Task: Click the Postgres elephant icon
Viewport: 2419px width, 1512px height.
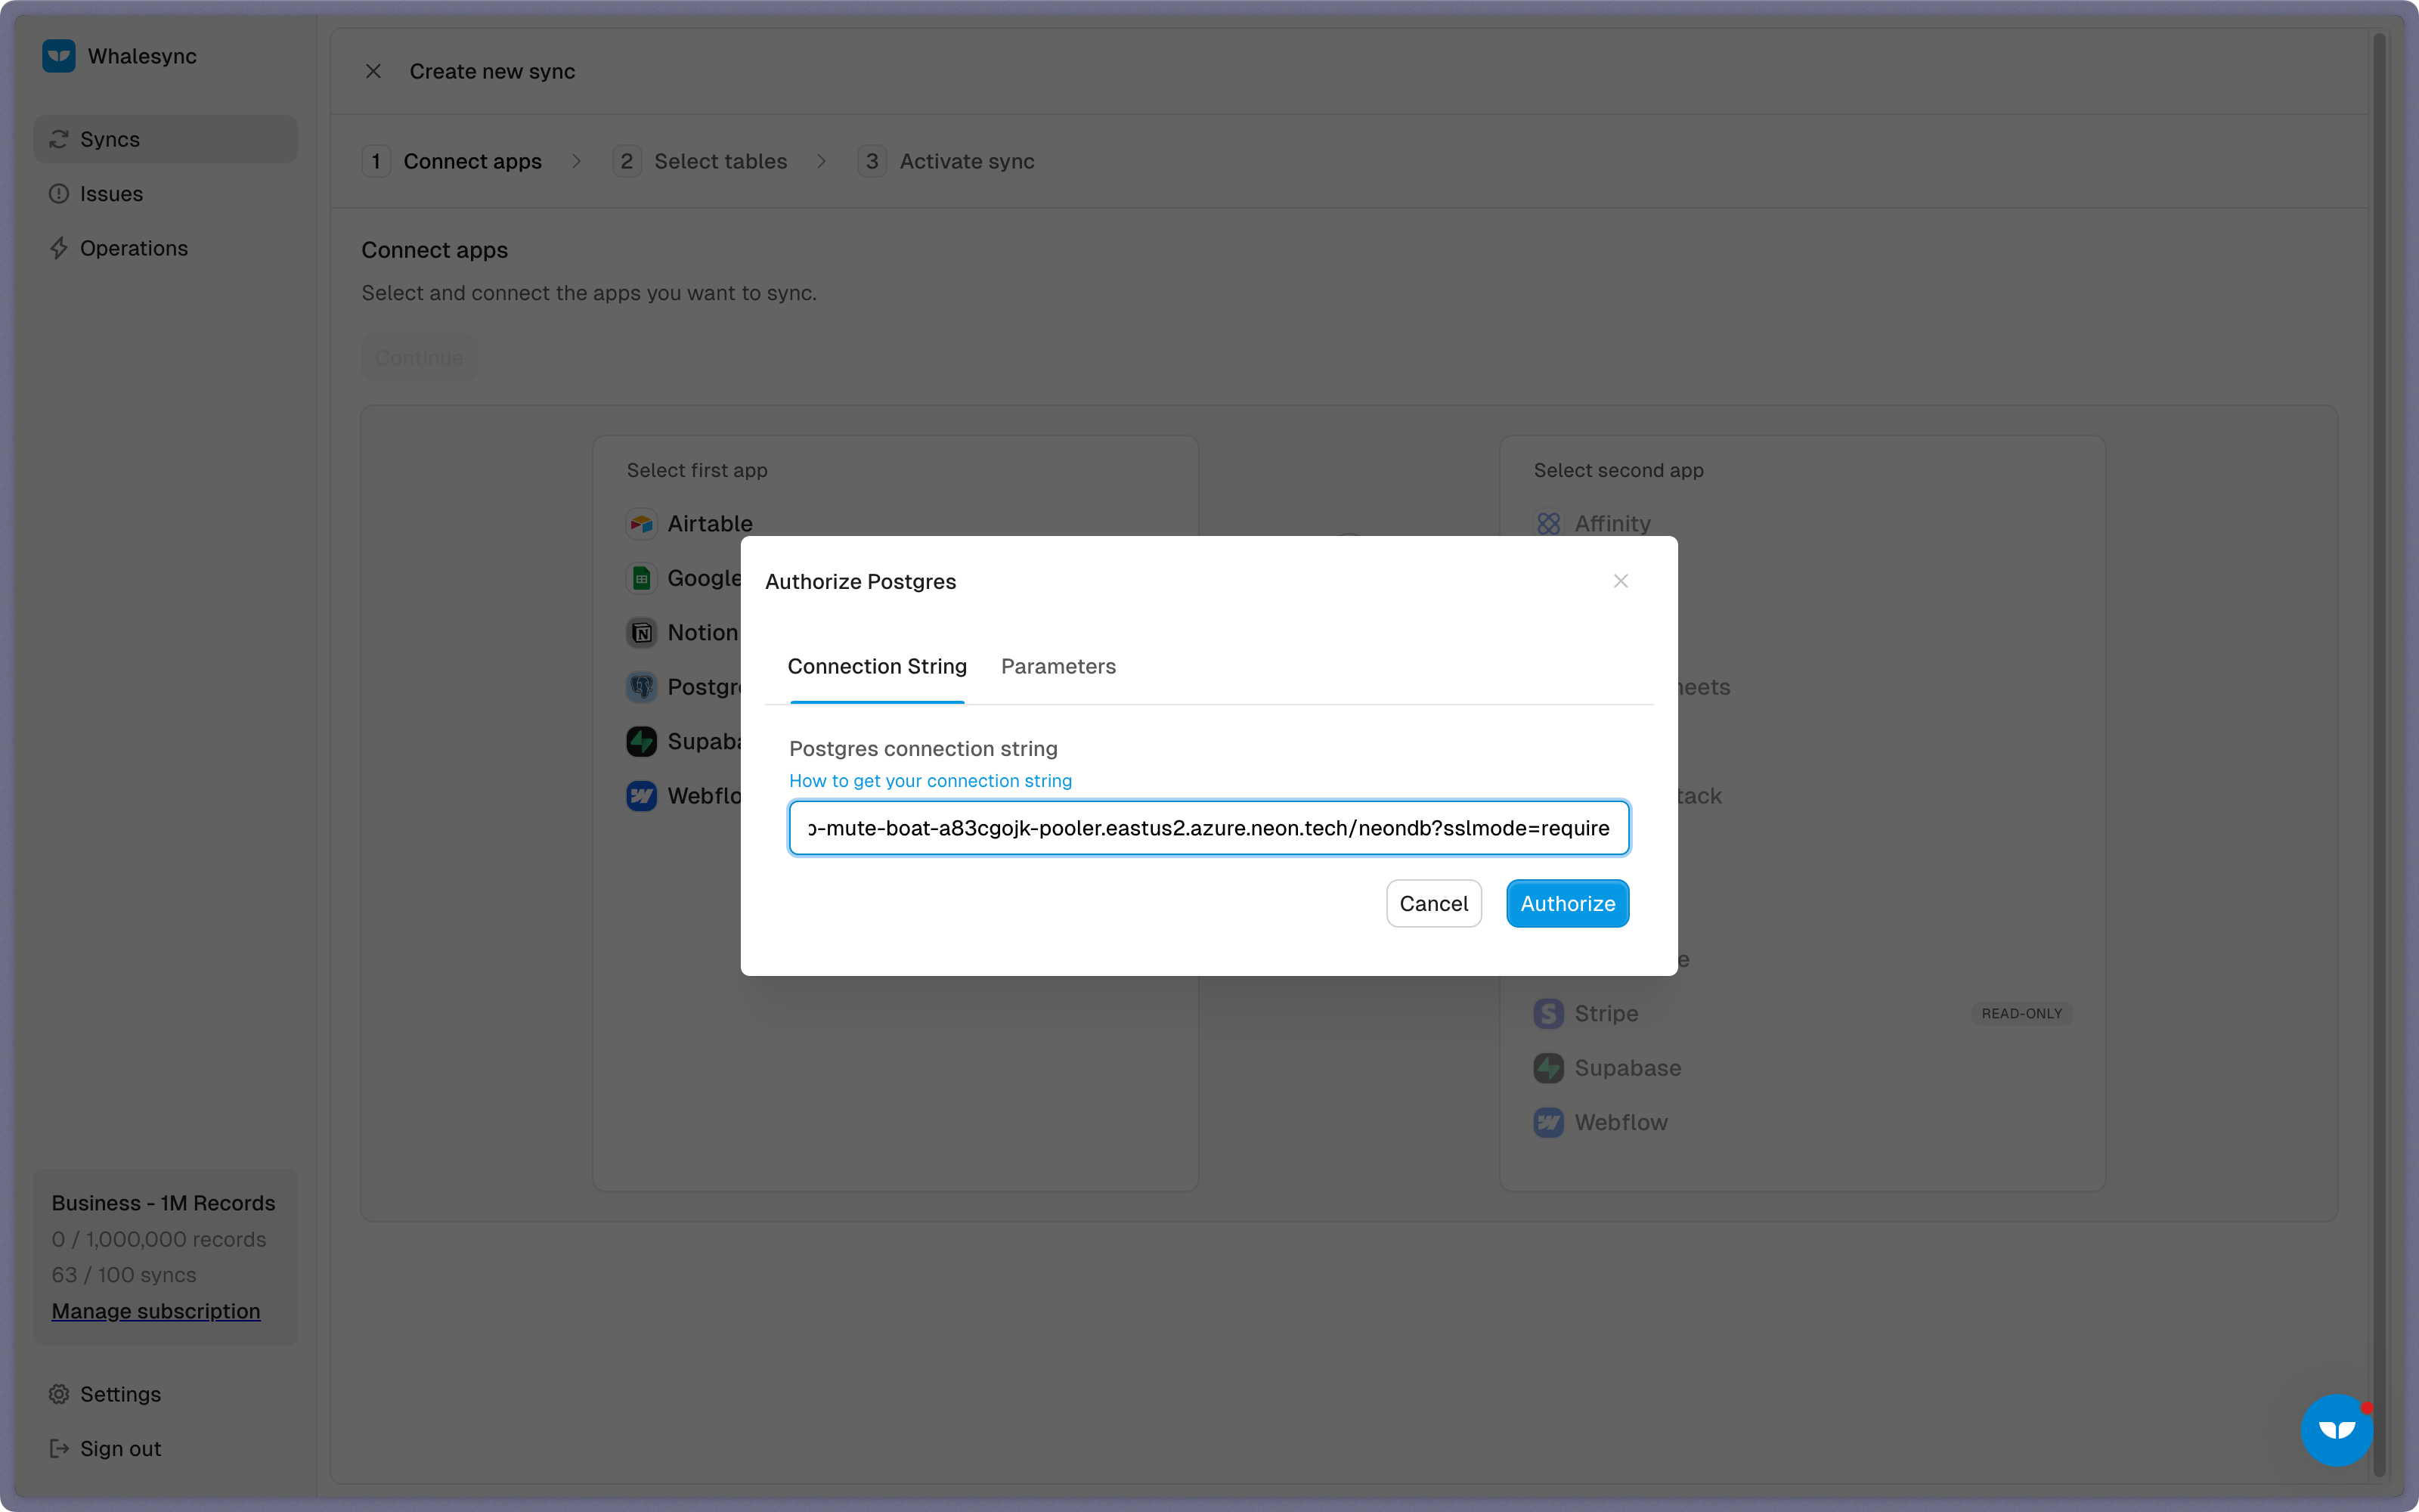Action: pyautogui.click(x=642, y=687)
